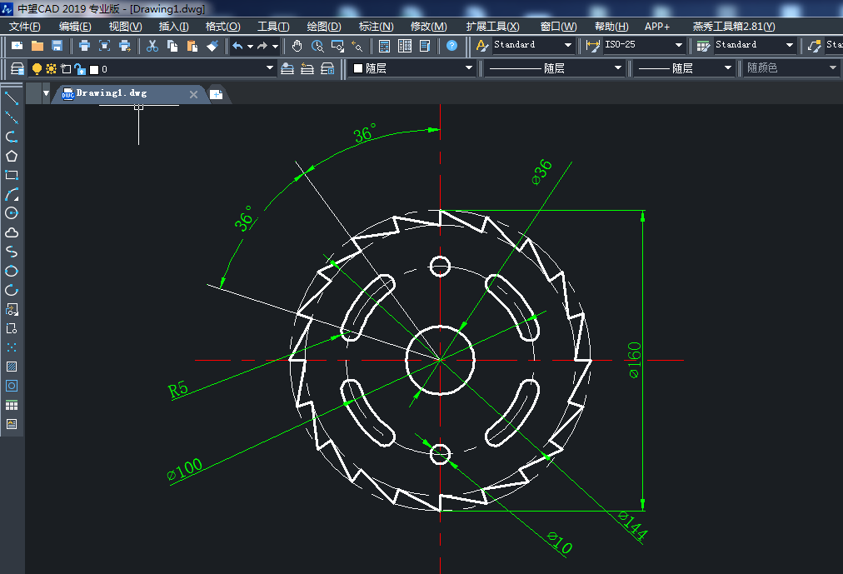Click Zoom Previous icon
Image resolution: width=843 pixels, height=574 pixels.
[357, 46]
